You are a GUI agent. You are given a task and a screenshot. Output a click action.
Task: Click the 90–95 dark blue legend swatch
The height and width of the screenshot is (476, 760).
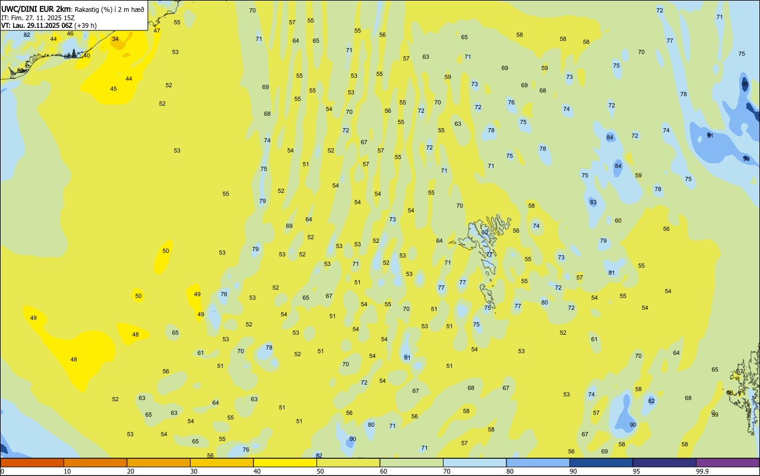601,462
